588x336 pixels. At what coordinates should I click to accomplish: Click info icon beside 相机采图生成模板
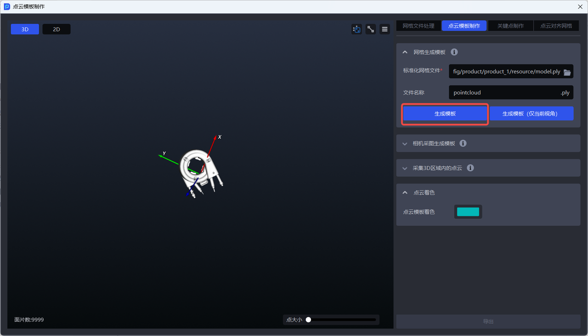[x=463, y=143]
